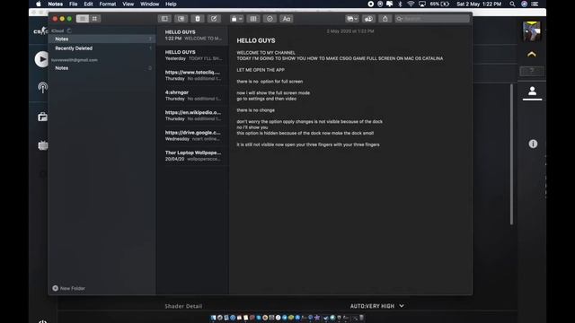575x323 pixels.
Task: Select HELLO GUYS note from 1:22 PM
Action: pyautogui.click(x=192, y=35)
